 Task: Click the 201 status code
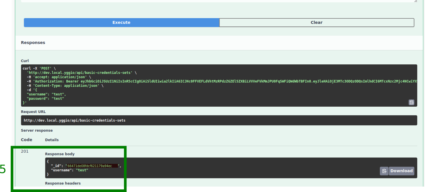point(25,151)
